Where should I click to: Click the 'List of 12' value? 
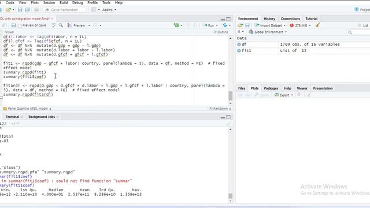293,51
